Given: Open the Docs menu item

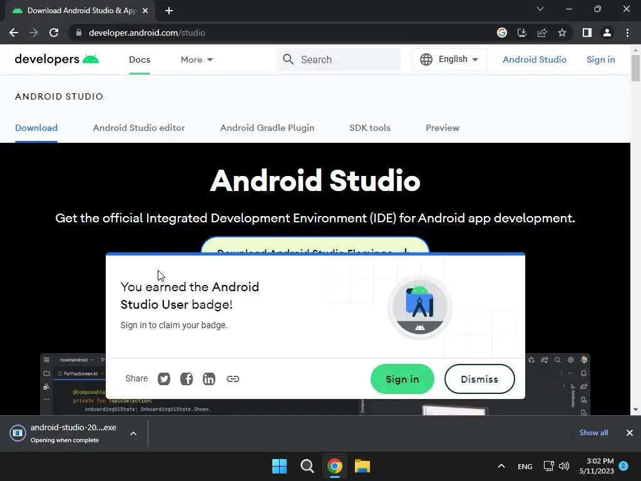Looking at the screenshot, I should point(140,59).
